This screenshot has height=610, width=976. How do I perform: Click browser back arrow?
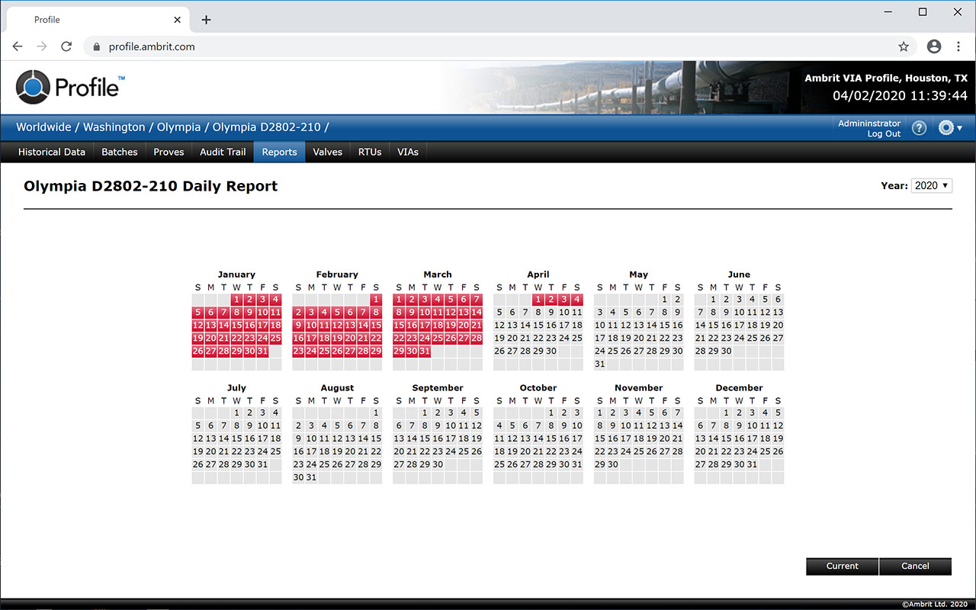pyautogui.click(x=18, y=47)
